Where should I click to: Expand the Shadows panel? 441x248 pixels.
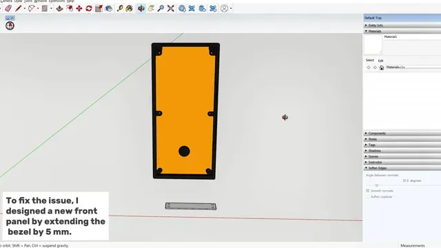[402, 151]
